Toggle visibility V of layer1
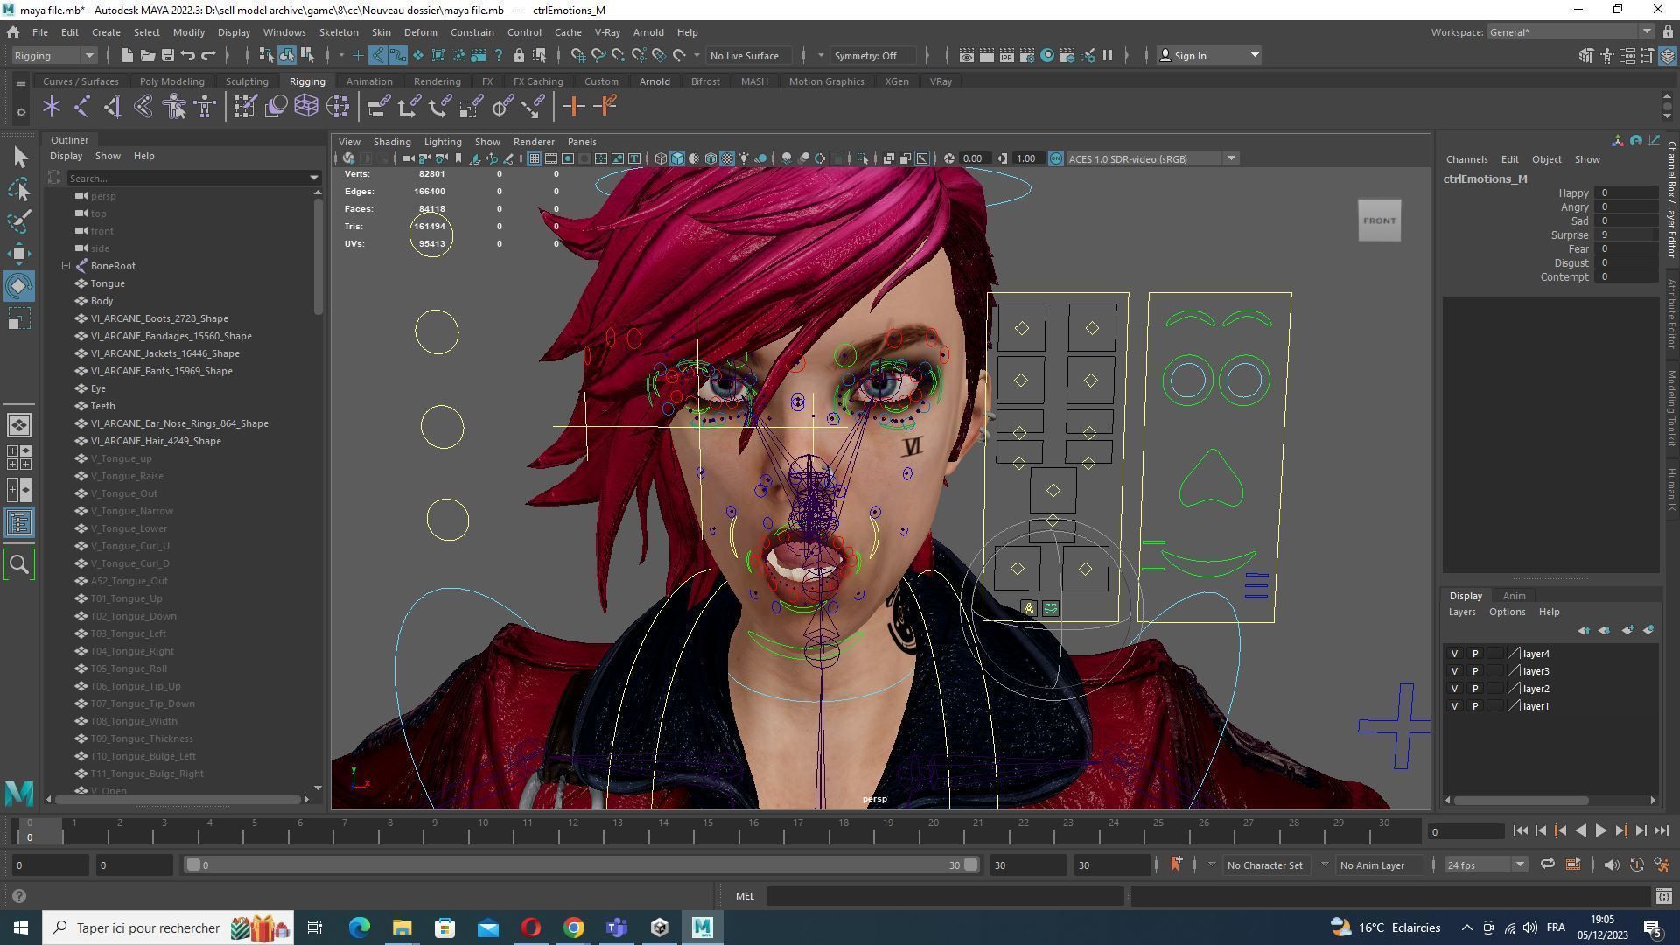Screen dimensions: 1680x945 click(x=1454, y=706)
